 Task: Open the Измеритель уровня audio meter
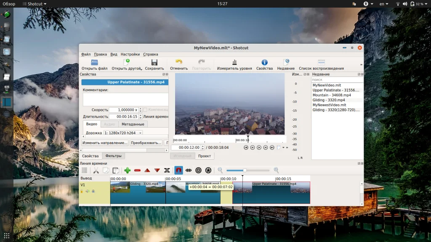(x=234, y=64)
